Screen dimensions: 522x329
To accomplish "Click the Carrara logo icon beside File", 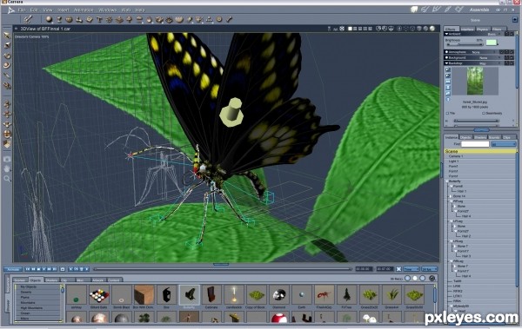I will pyautogui.click(x=11, y=10).
